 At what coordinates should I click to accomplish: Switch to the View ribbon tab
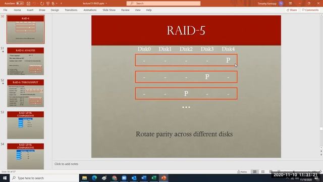(138, 10)
